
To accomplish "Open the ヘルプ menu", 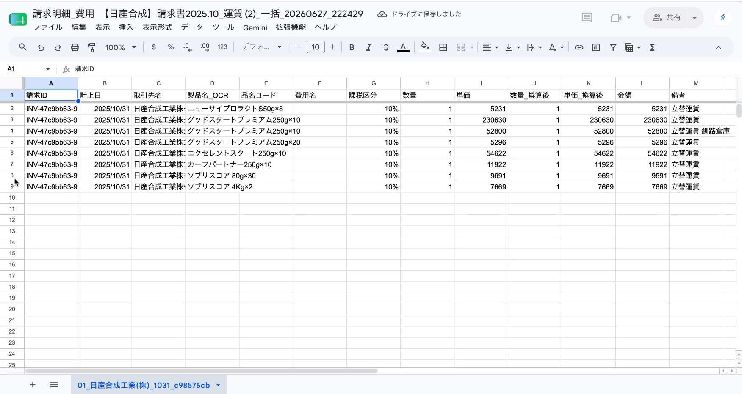I will pos(325,27).
